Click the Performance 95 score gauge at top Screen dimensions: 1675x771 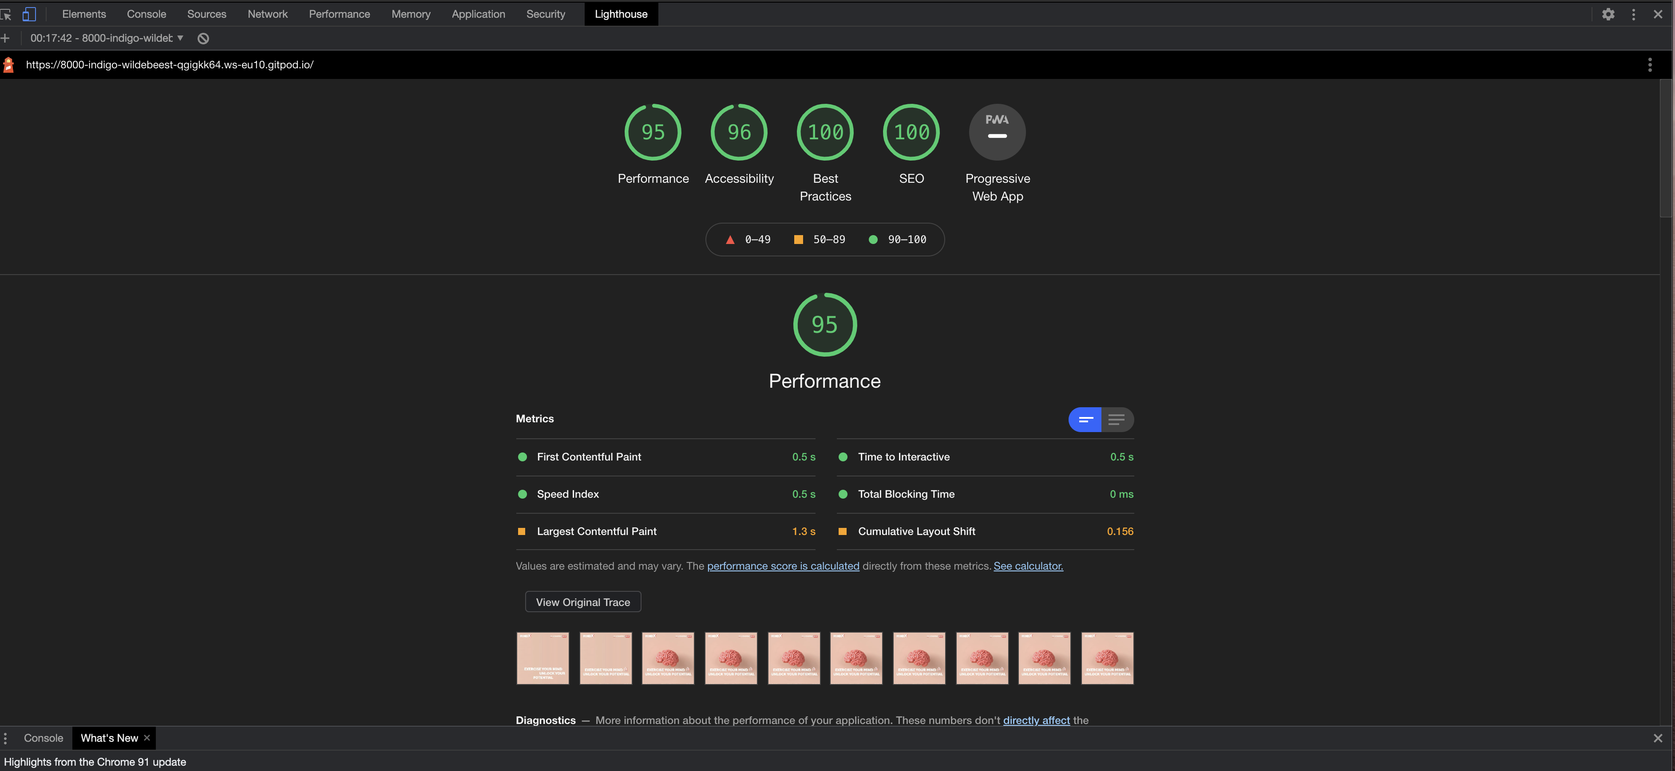[x=653, y=132]
